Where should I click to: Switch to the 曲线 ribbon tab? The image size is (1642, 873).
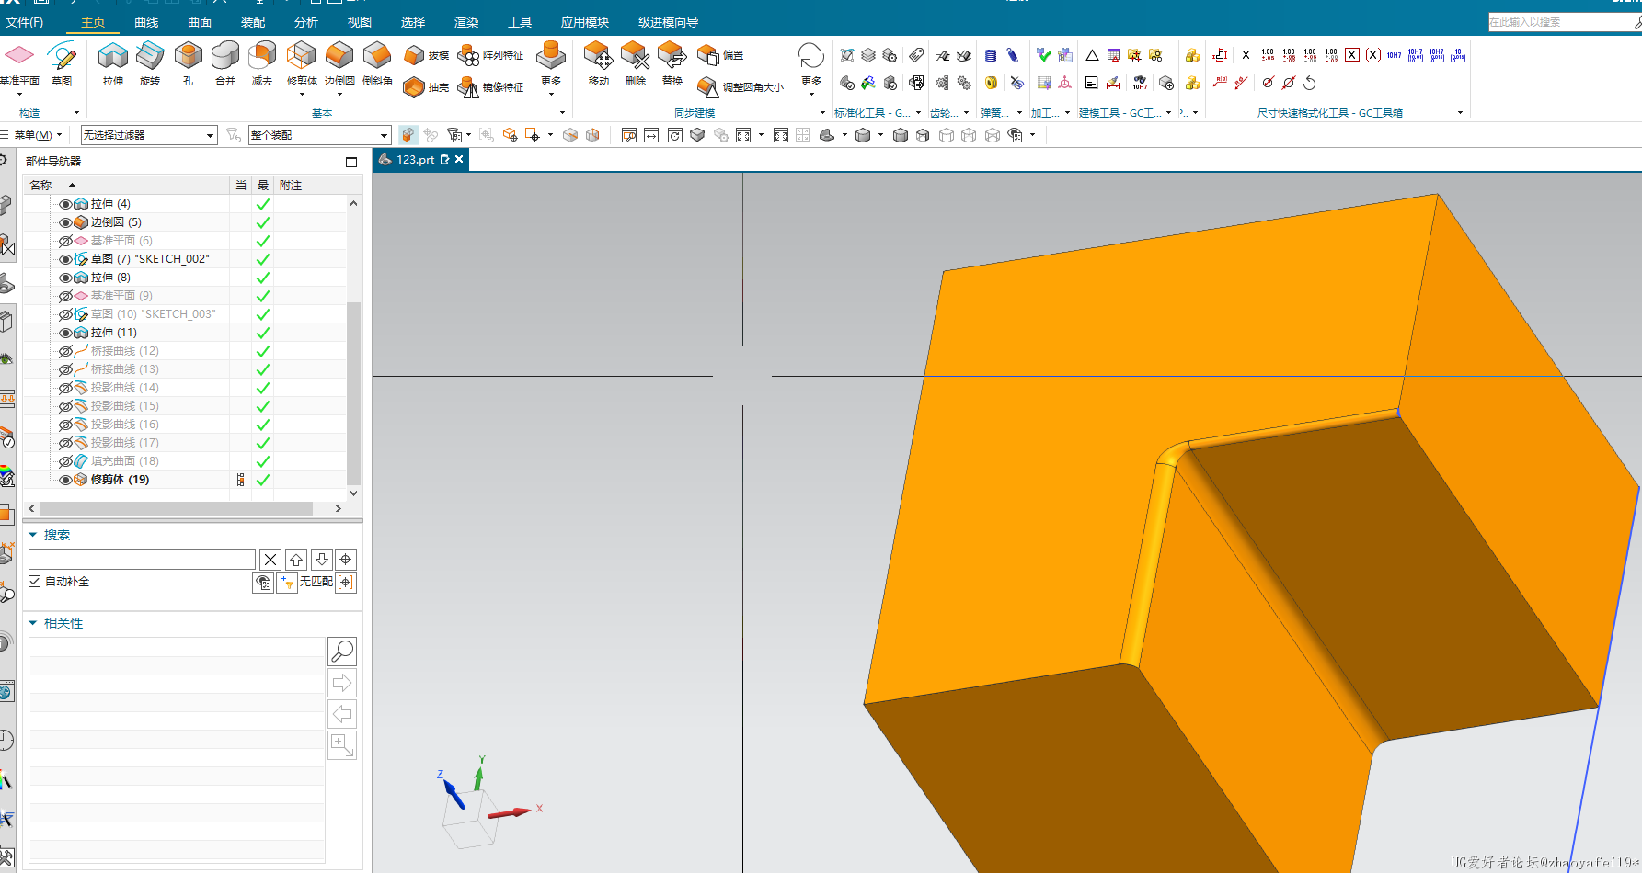click(146, 22)
